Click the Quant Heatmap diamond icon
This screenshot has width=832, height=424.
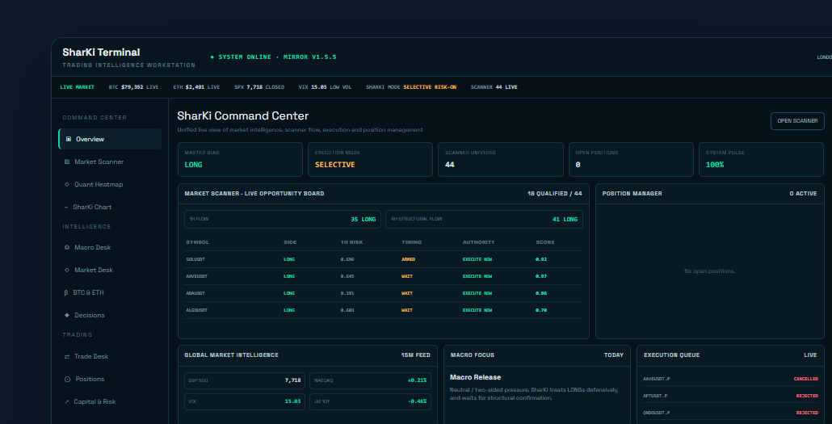(67, 185)
